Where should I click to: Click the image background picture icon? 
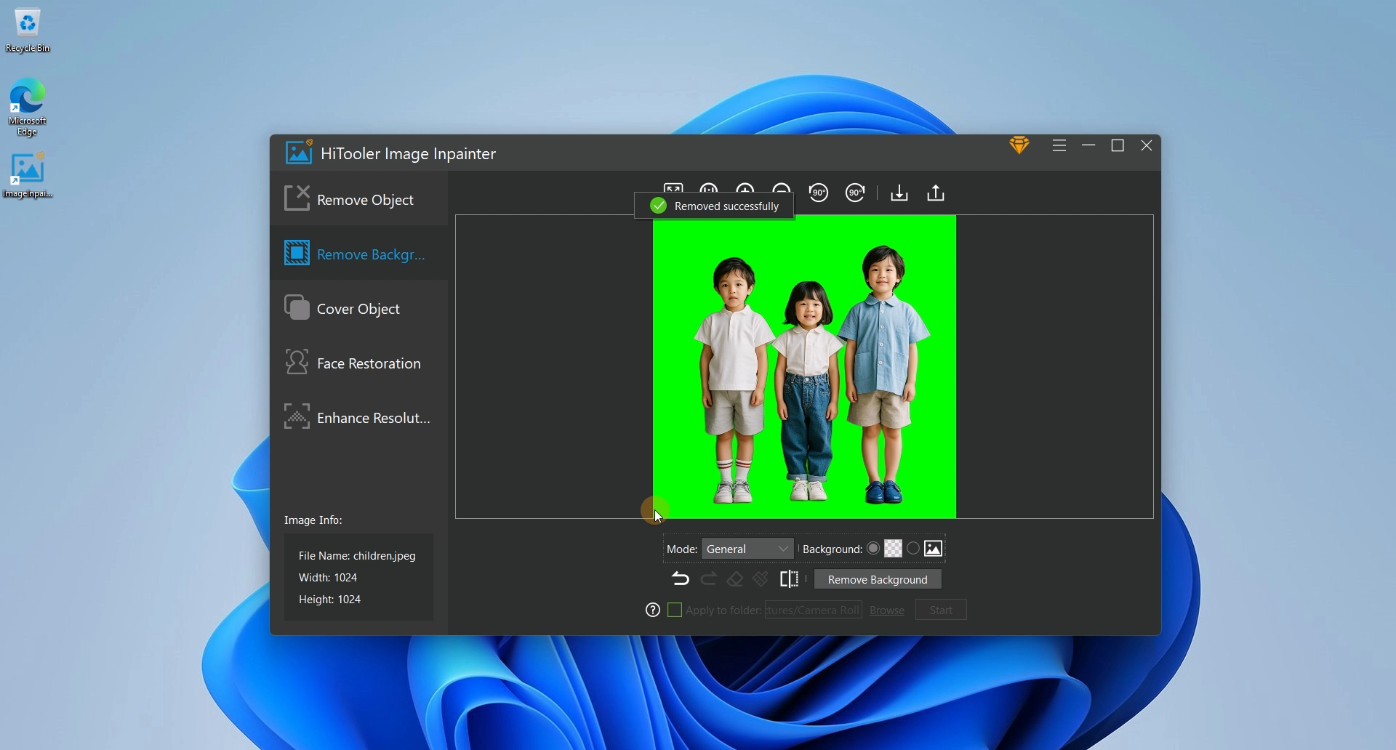934,549
